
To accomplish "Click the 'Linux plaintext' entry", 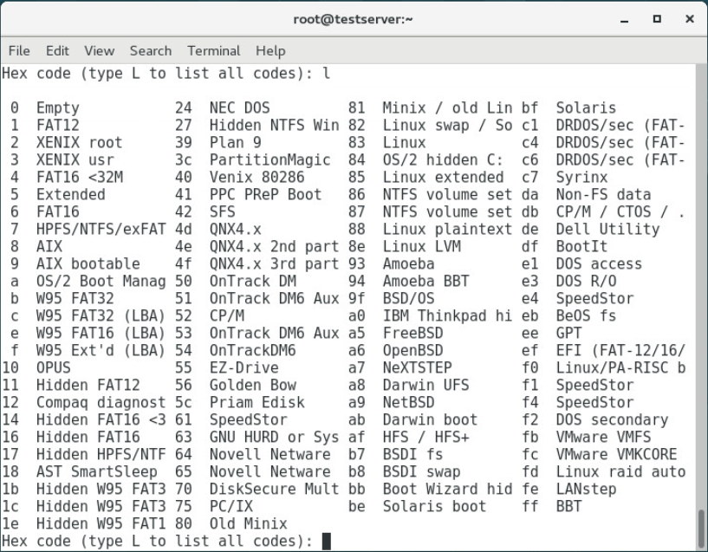I will tap(447, 229).
